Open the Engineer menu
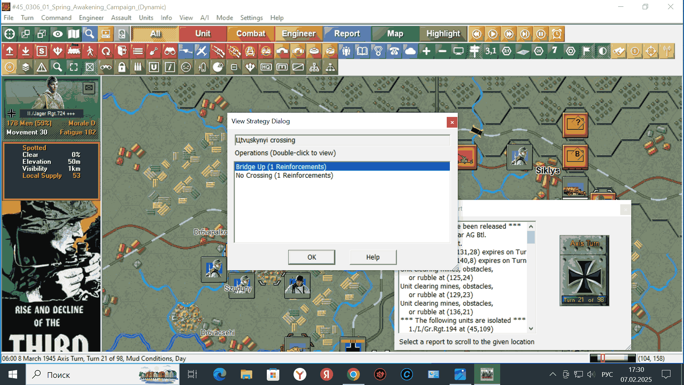This screenshot has width=684, height=385. pos(91,18)
